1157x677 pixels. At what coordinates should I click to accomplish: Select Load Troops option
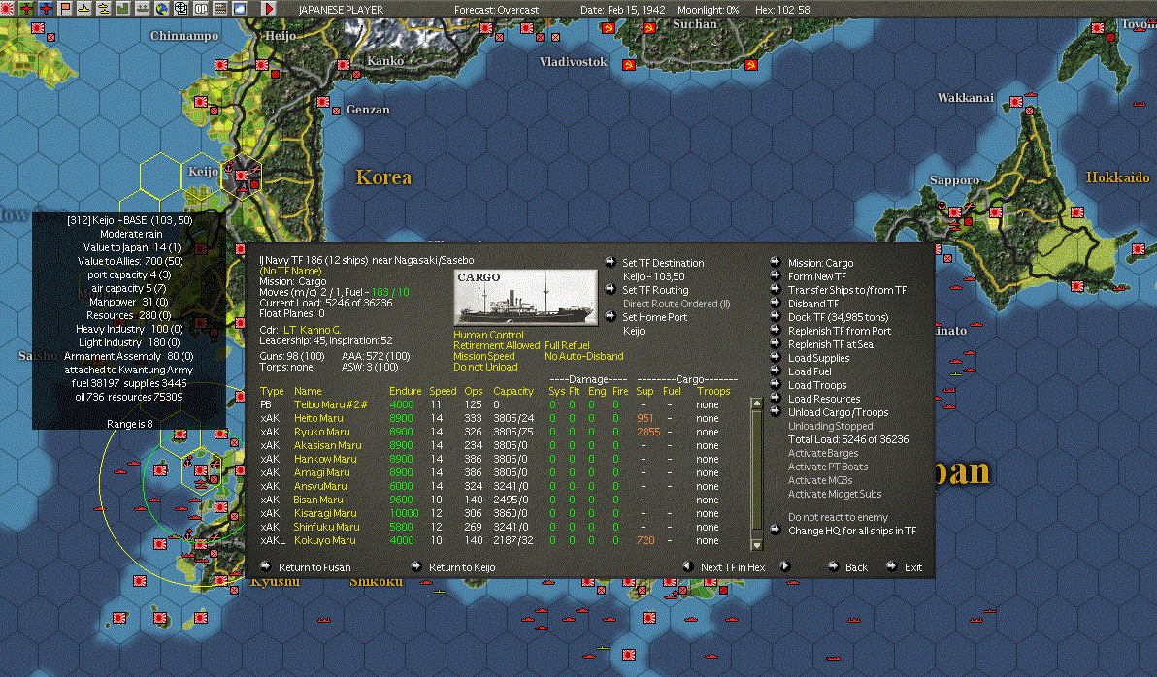817,385
